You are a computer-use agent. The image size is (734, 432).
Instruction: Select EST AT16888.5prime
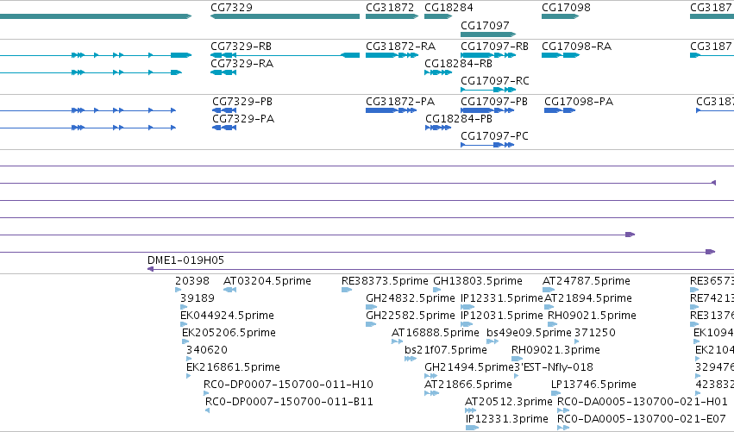(436, 333)
